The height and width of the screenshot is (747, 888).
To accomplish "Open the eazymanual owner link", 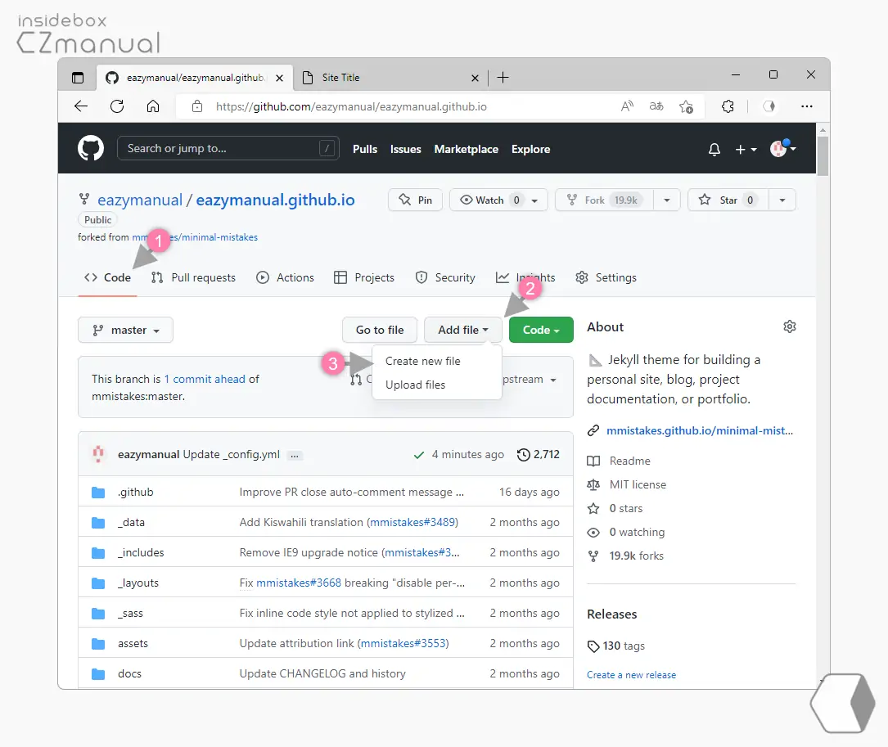I will (140, 200).
